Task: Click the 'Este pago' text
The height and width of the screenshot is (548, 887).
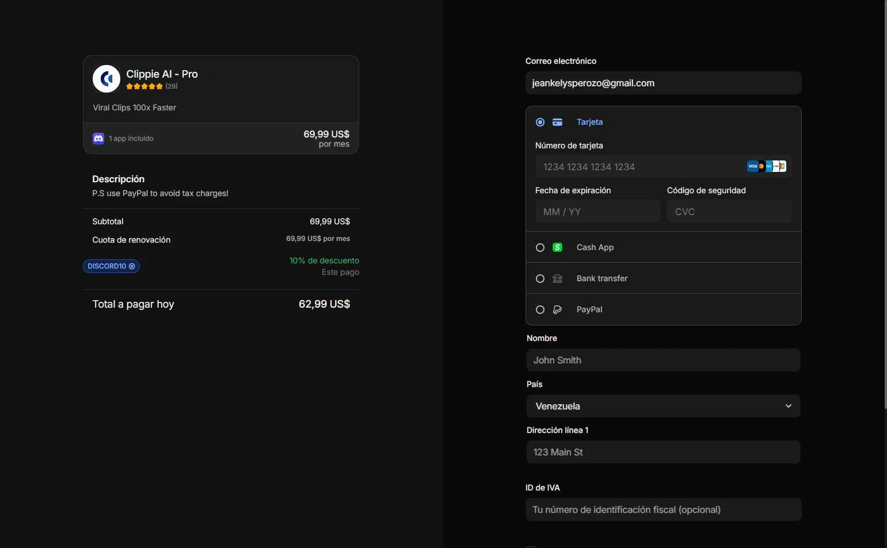Action: pyautogui.click(x=340, y=272)
